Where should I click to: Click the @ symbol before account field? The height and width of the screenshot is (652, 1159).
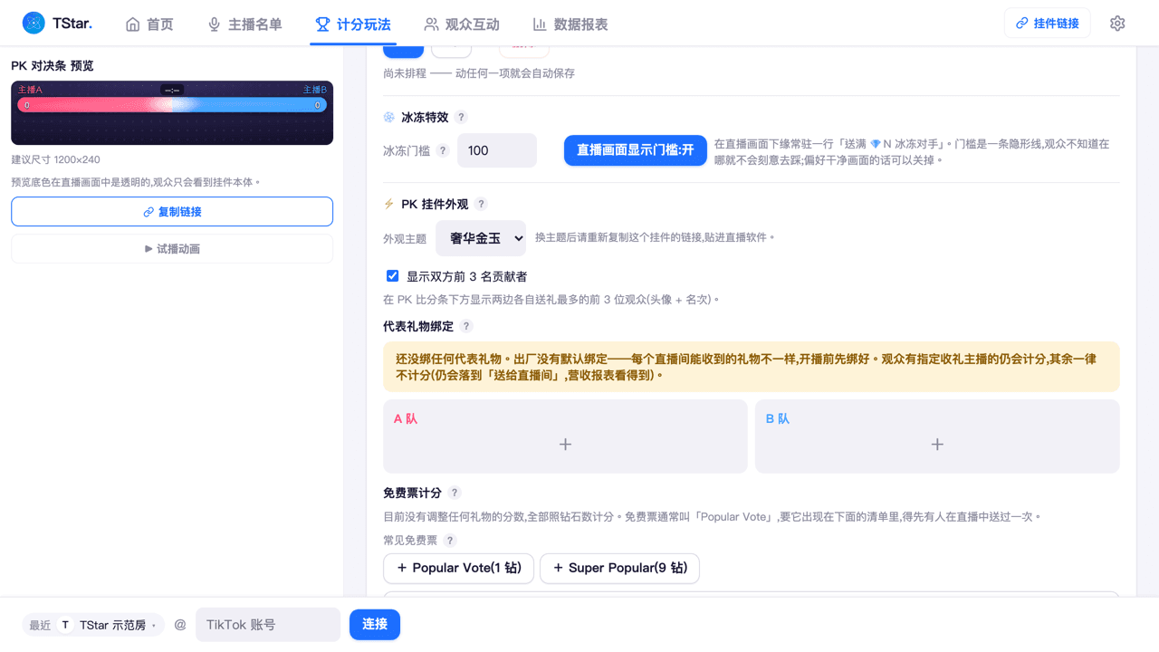[x=180, y=625]
